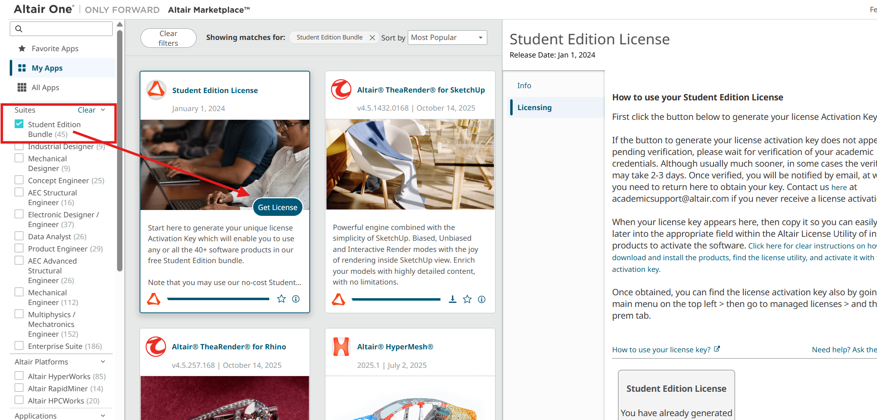The width and height of the screenshot is (877, 420).
Task: Check AEC Advanced Structural Engineer suite
Action: point(19,260)
